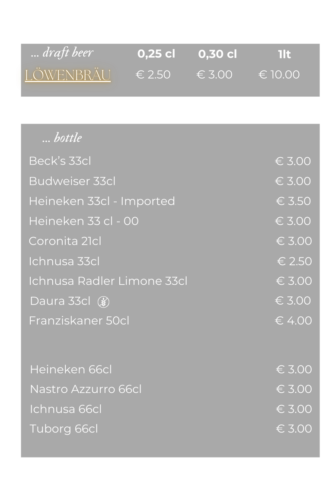Screen dimensions: 332x502
Task: Click the € 4.00 Franziskaner price
Action: (293, 321)
